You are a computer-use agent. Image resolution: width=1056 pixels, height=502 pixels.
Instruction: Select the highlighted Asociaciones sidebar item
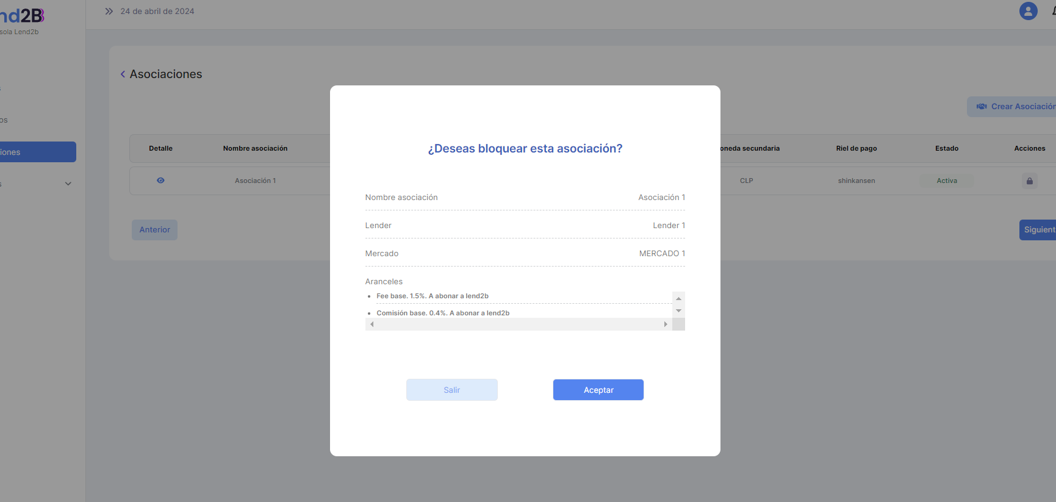(37, 152)
